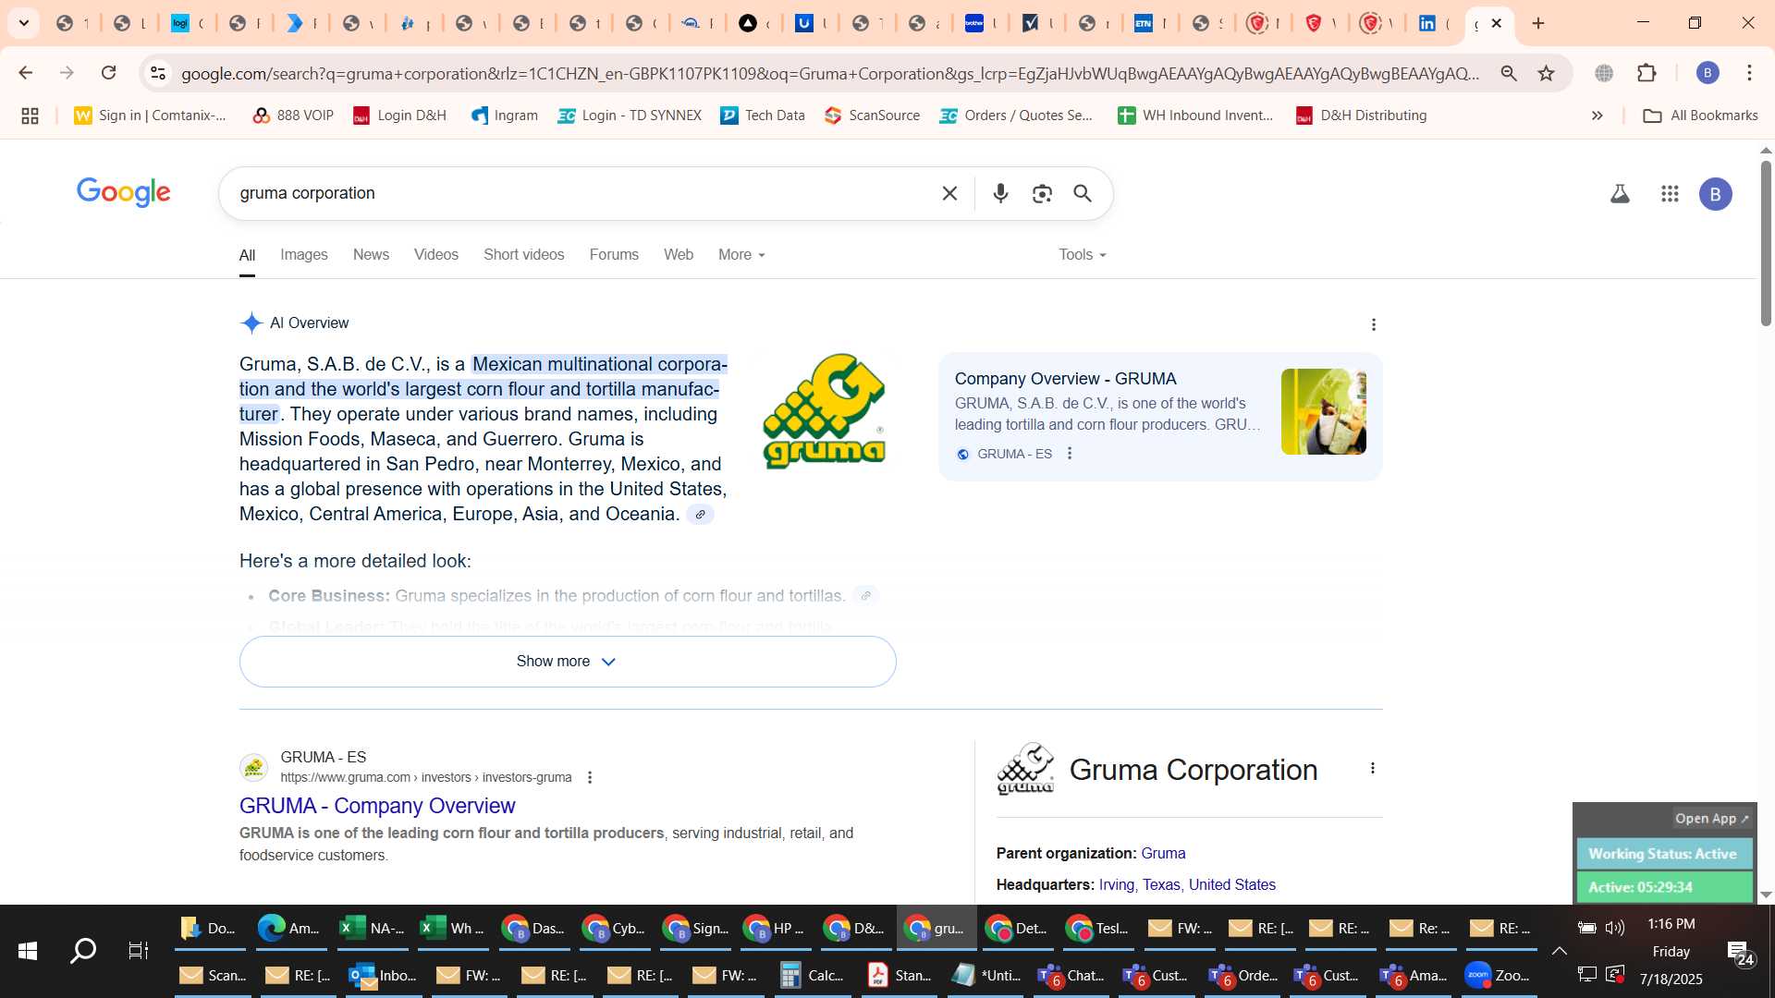Switch to Web results tab
1775x998 pixels.
coord(679,255)
